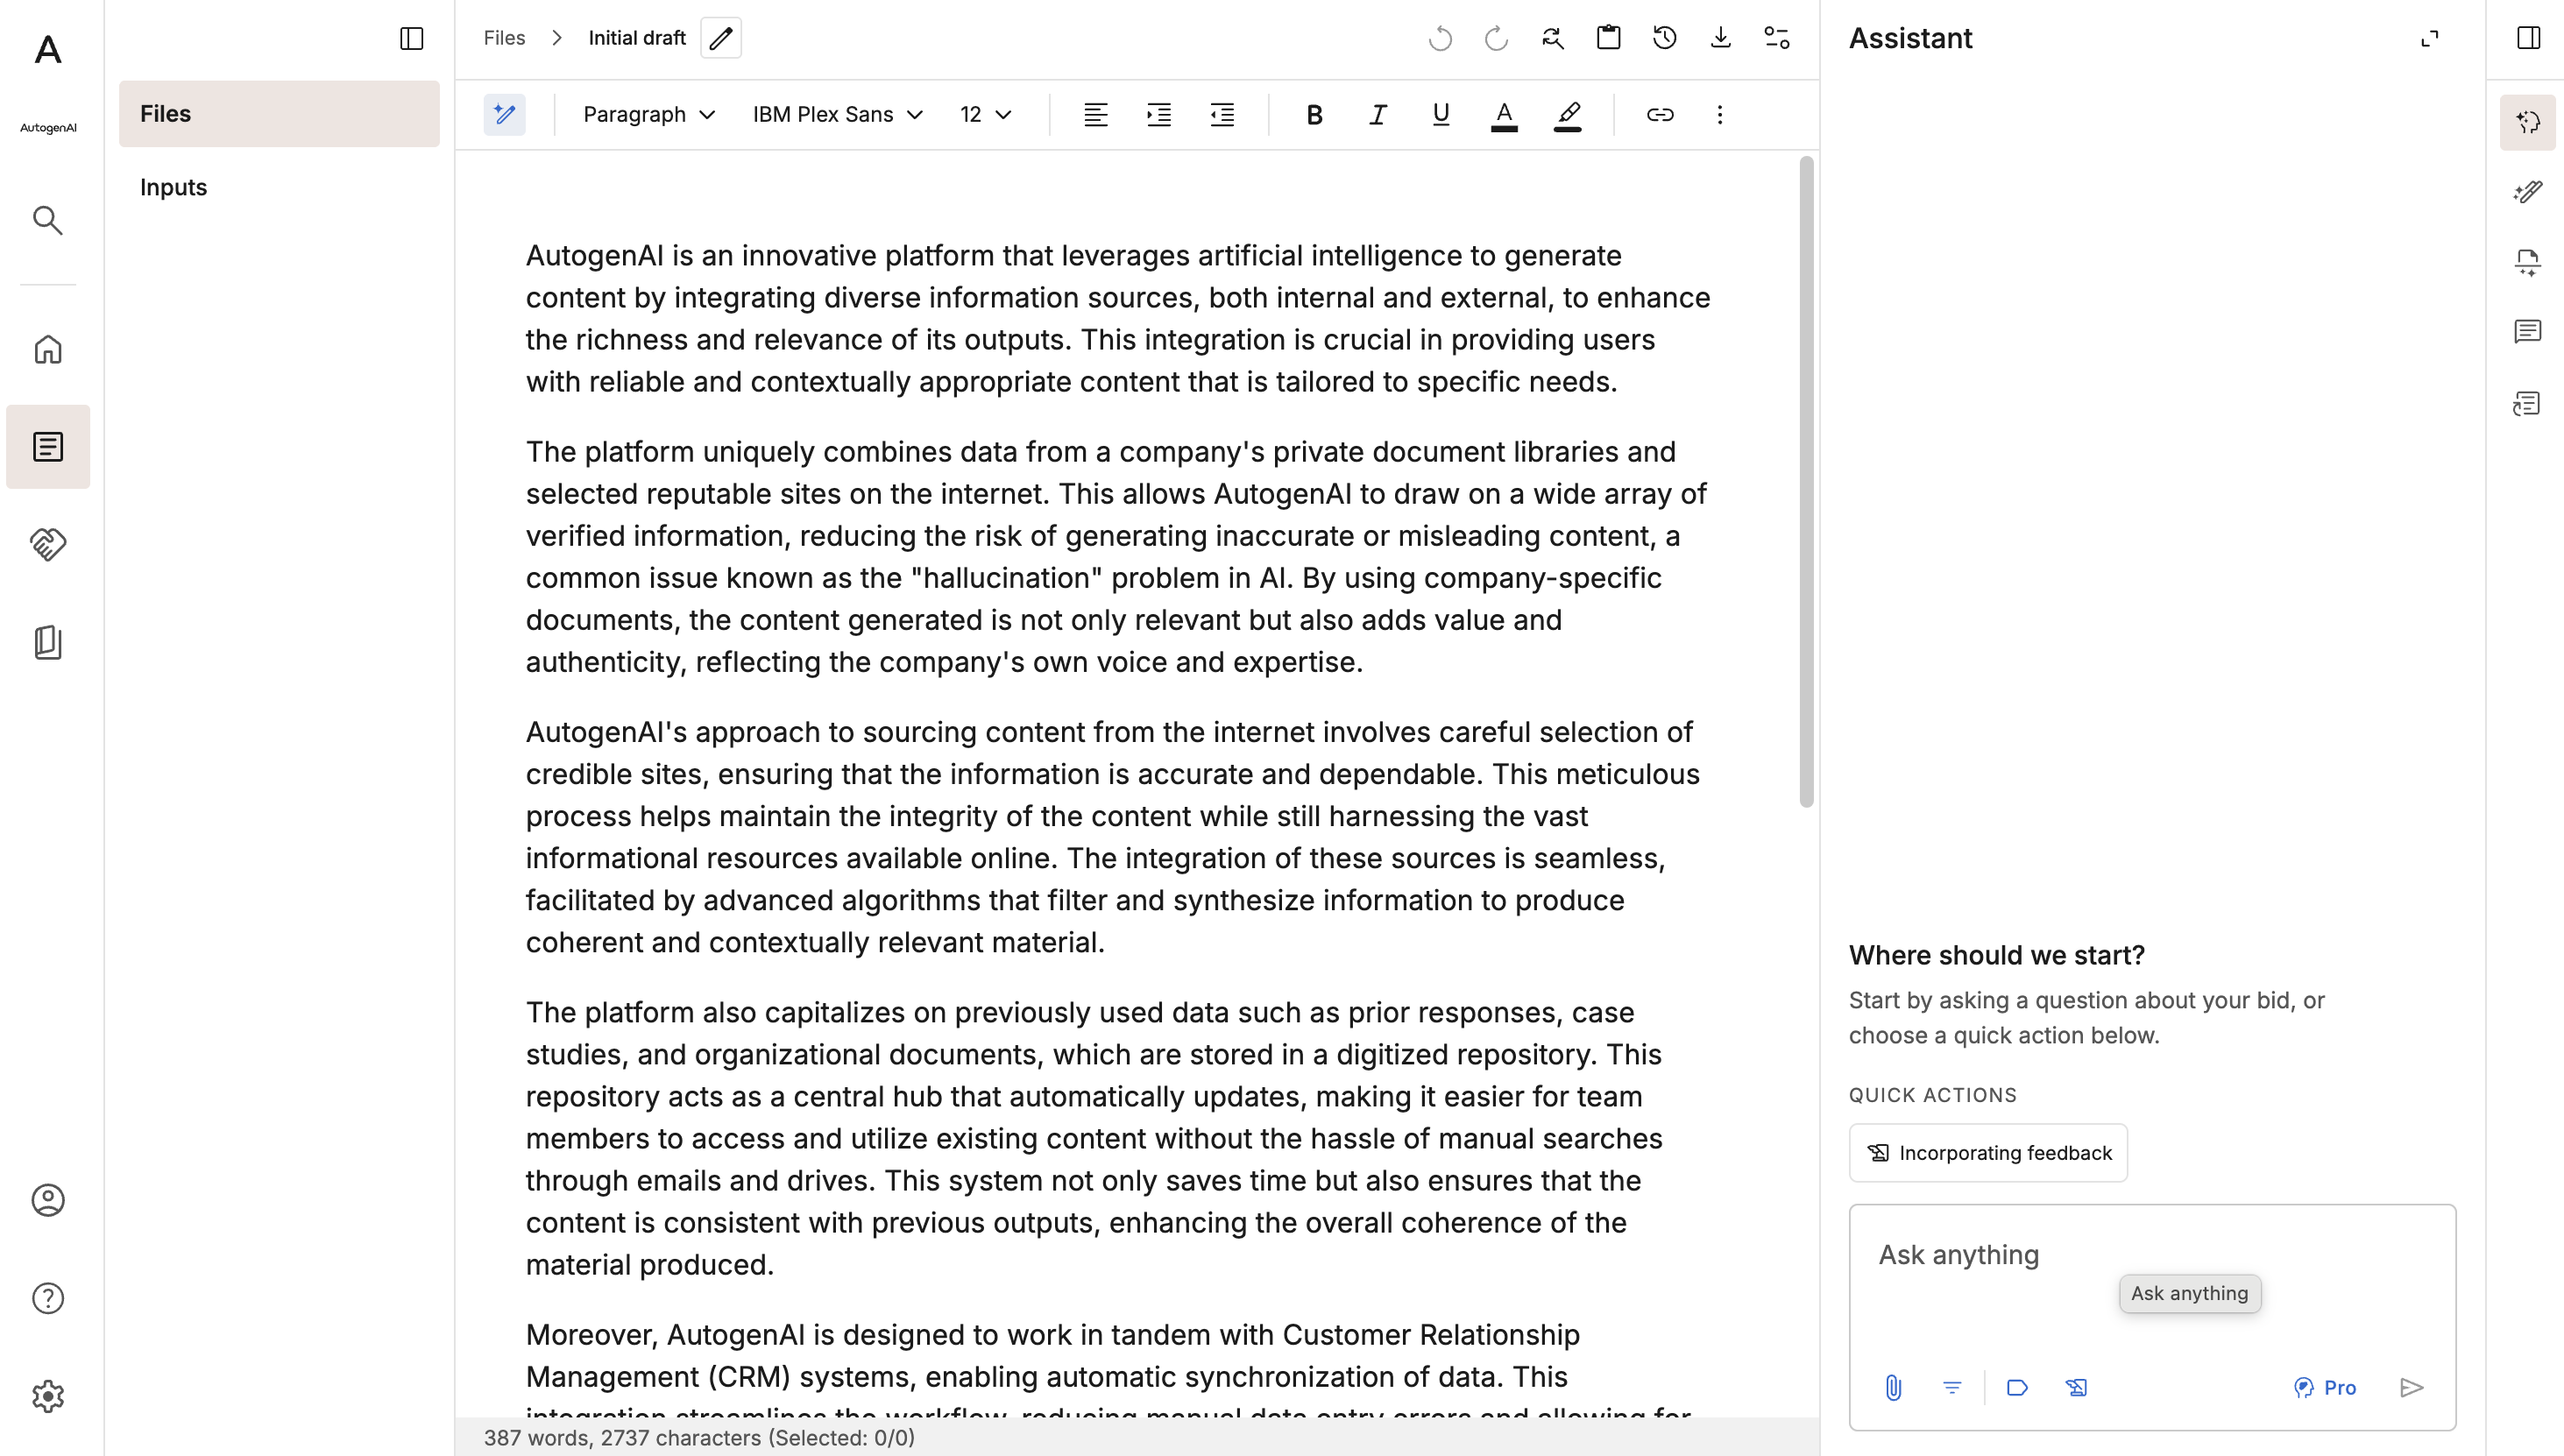The width and height of the screenshot is (2564, 1456).
Task: Expand the Assistant panel to full size
Action: (2429, 38)
